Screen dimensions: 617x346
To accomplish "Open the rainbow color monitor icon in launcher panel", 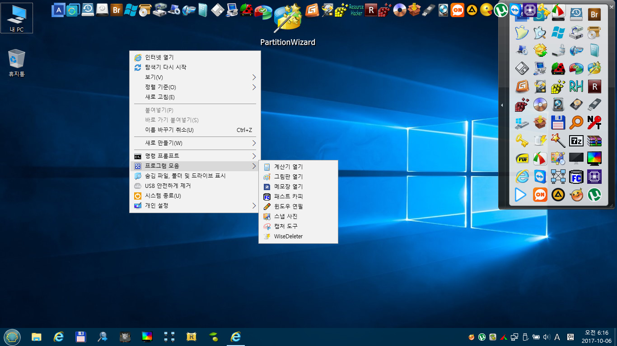I will pos(594,159).
